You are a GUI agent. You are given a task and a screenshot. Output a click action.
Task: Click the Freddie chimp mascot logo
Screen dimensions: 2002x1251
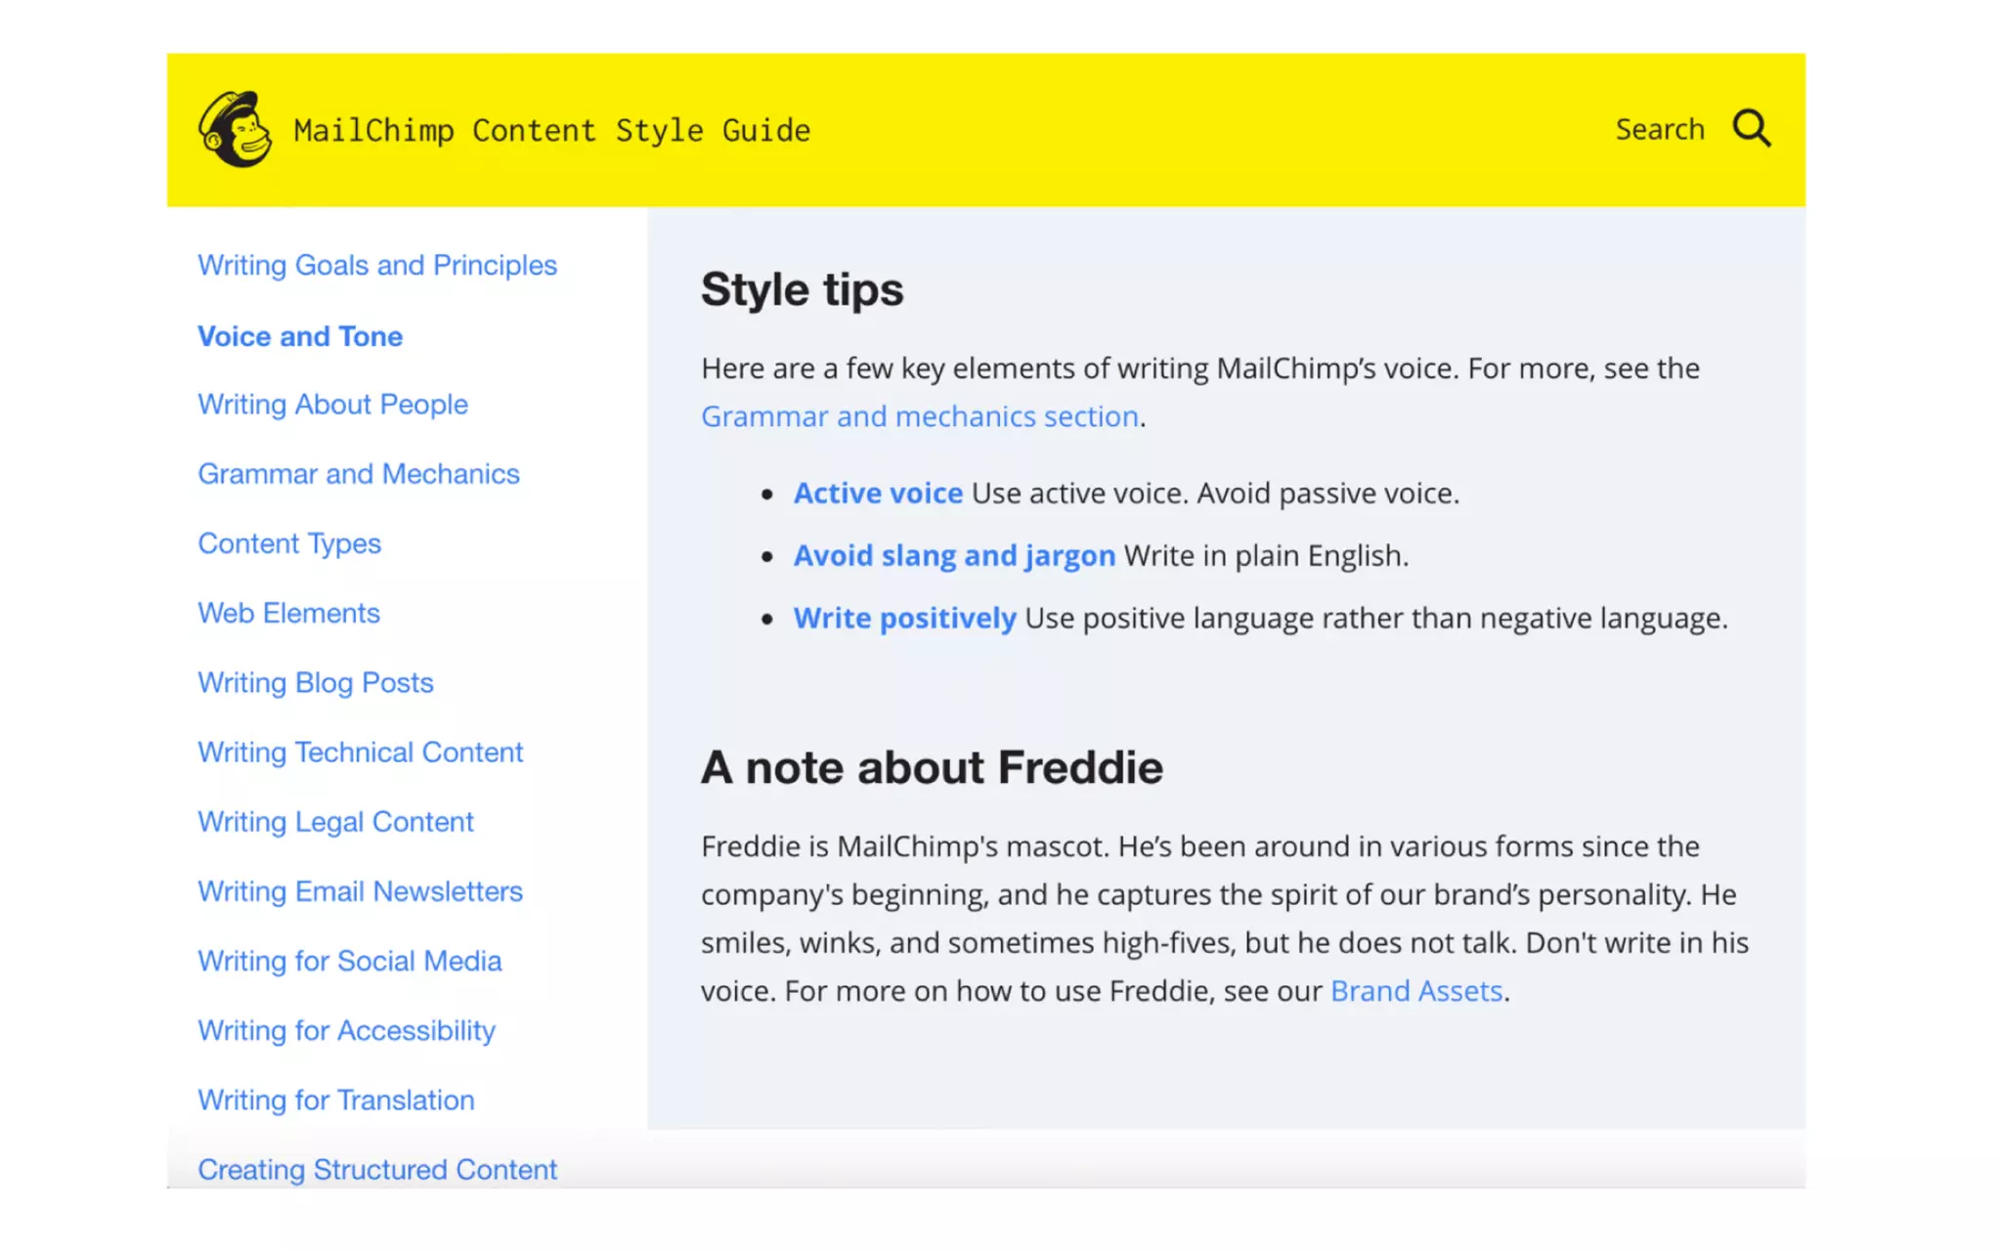(x=235, y=129)
